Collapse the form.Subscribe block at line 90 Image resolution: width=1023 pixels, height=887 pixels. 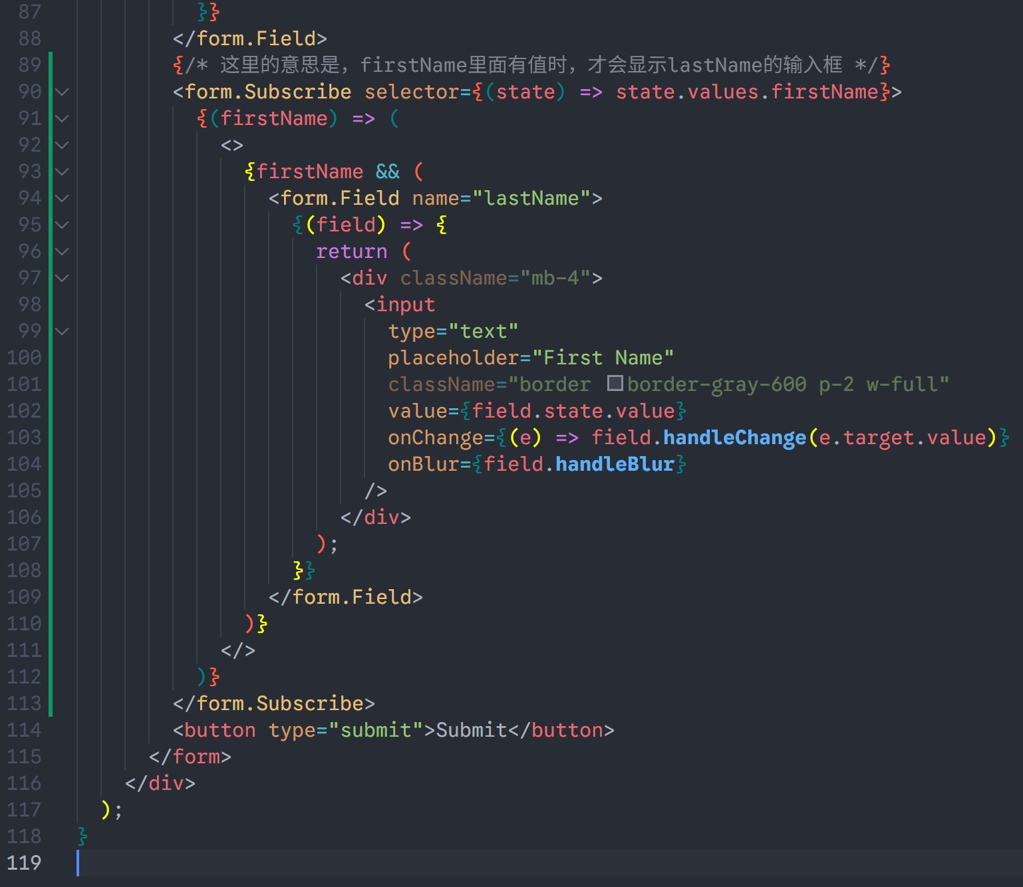click(x=62, y=92)
